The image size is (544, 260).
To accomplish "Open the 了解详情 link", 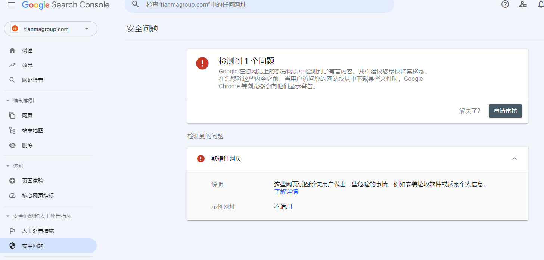I will [x=286, y=191].
